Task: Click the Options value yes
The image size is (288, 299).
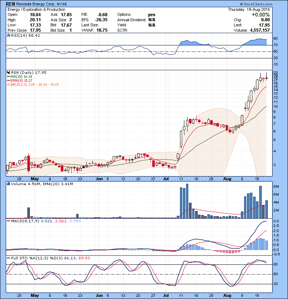Action: (x=152, y=15)
